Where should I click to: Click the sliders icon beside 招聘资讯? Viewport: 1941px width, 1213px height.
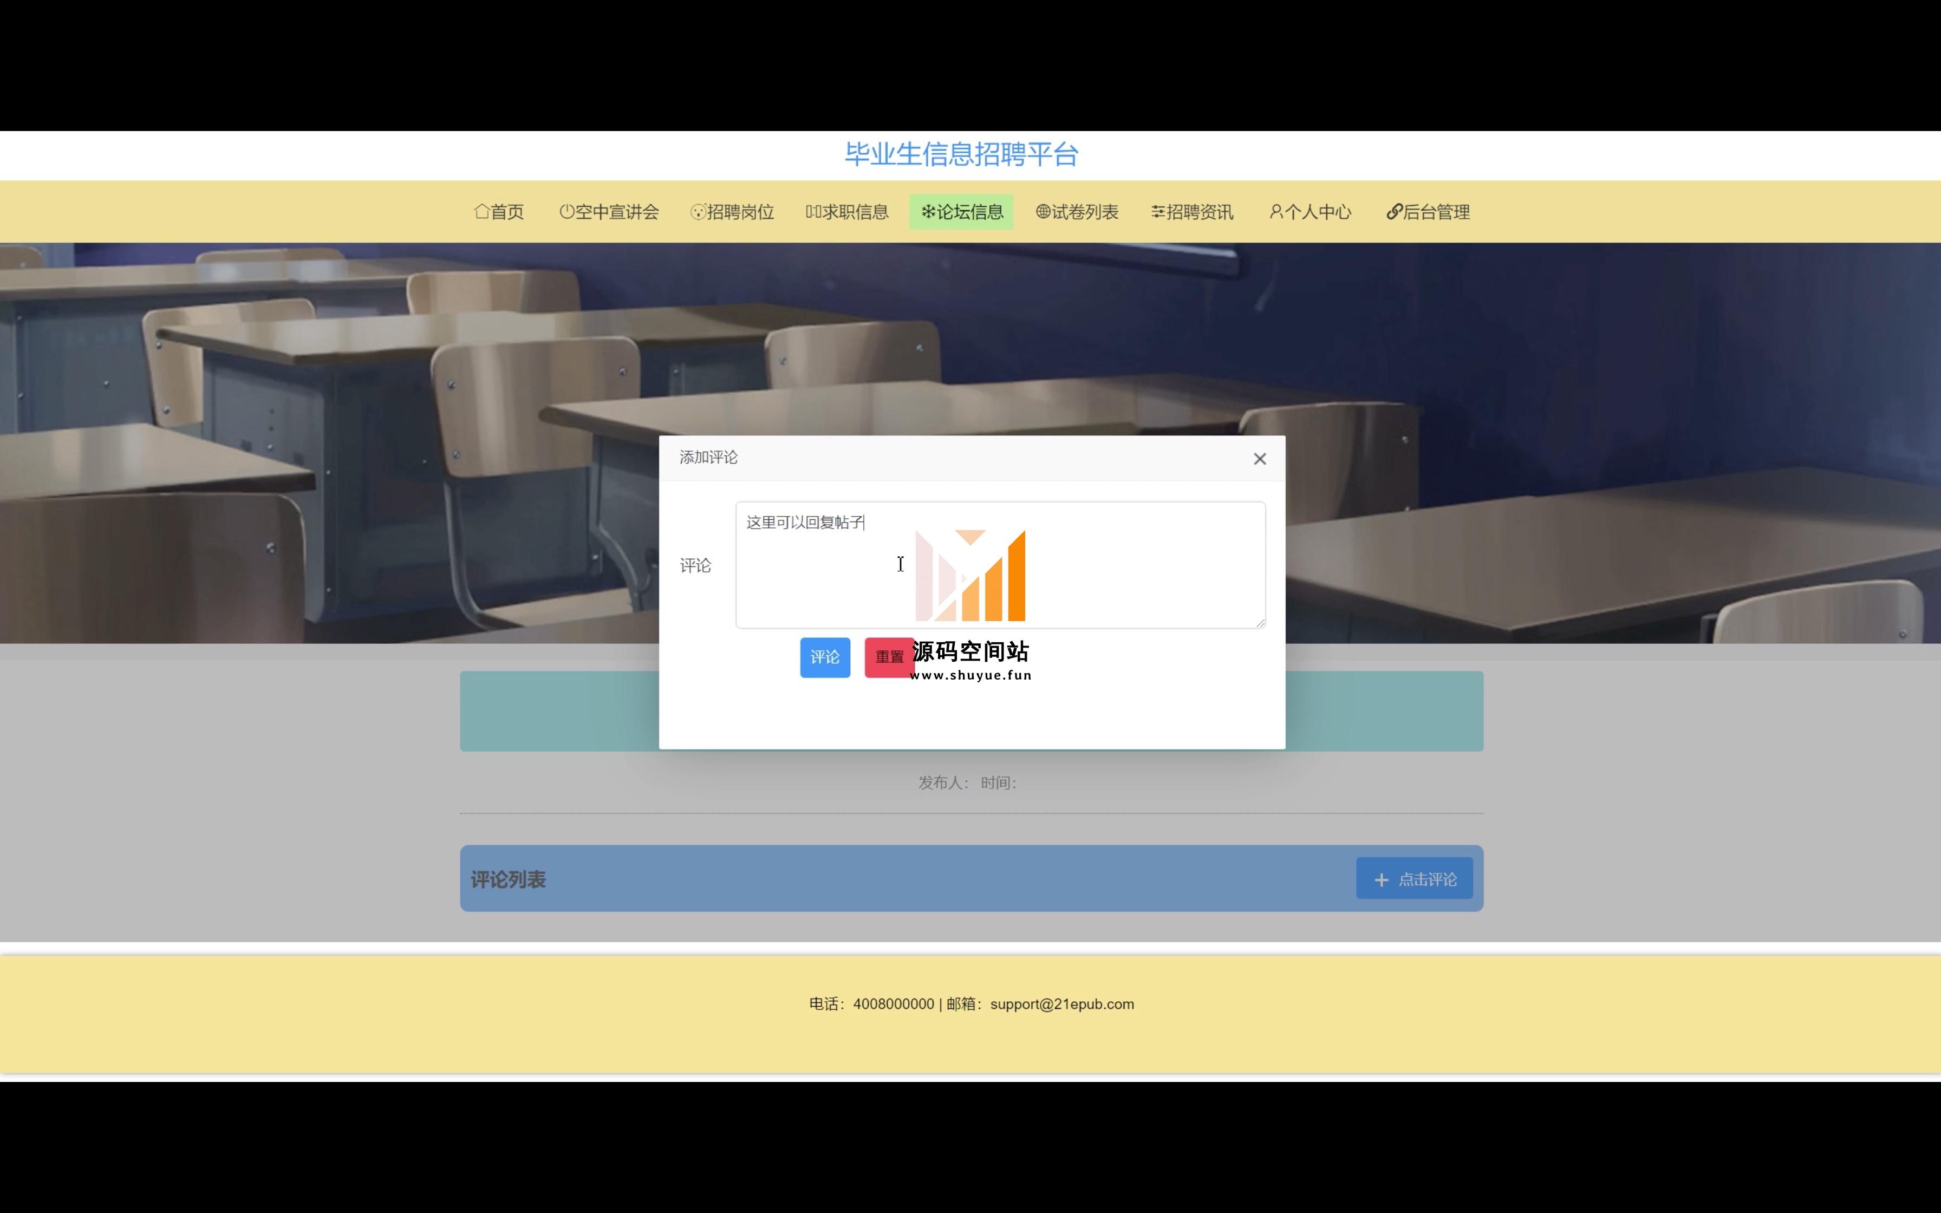pos(1158,212)
